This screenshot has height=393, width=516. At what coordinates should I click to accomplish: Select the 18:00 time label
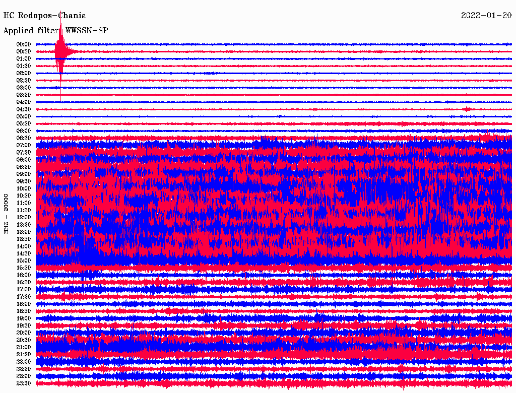pos(24,304)
